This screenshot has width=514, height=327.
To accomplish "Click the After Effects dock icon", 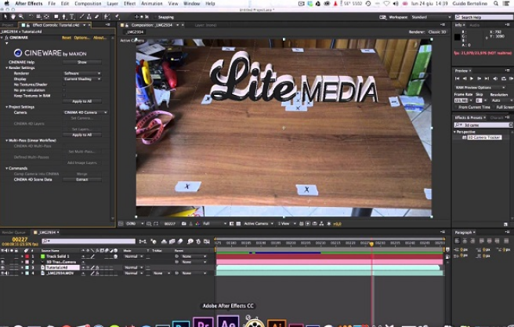I will (228, 322).
